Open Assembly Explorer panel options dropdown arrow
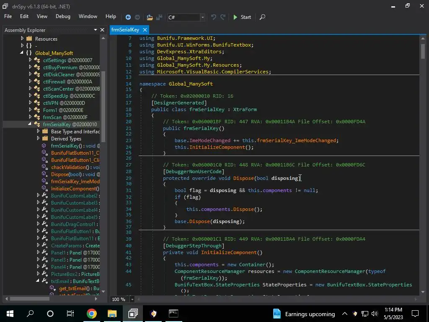 point(95,30)
